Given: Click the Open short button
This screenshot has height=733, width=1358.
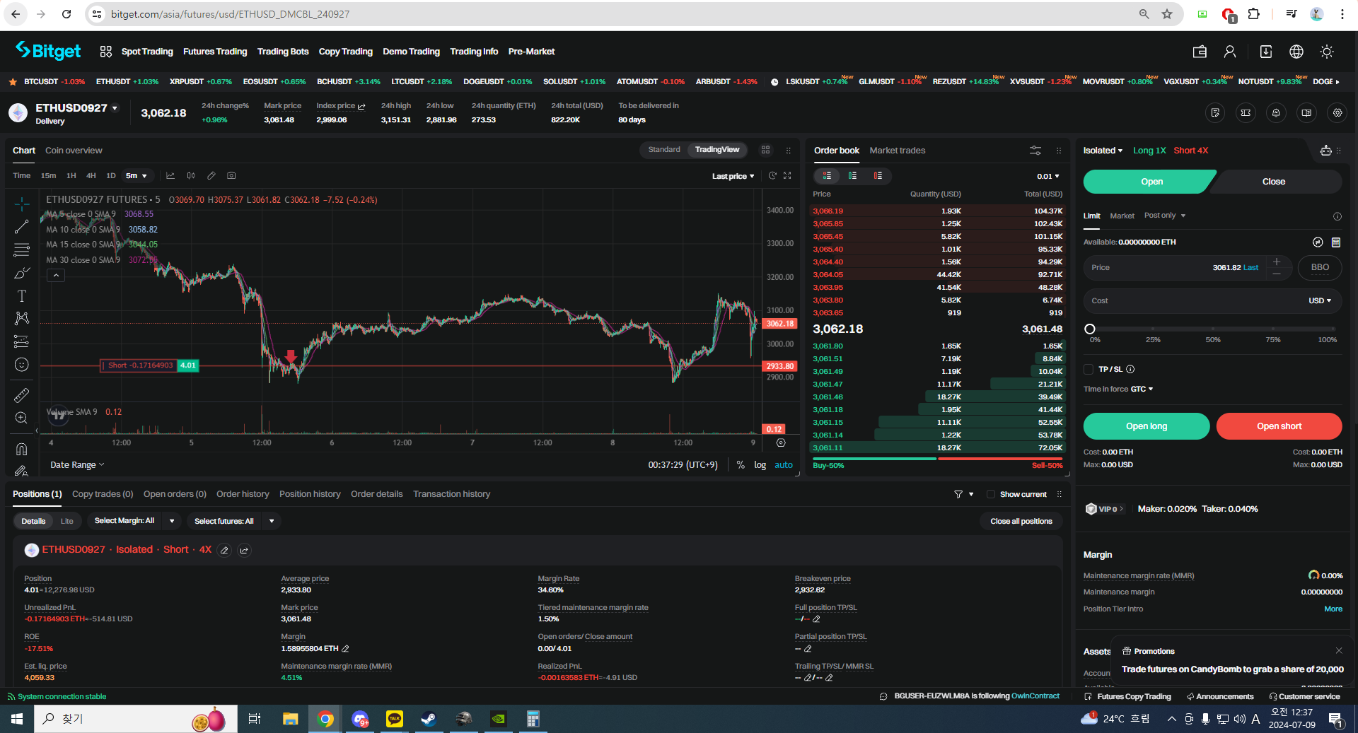Looking at the screenshot, I should pyautogui.click(x=1279, y=426).
